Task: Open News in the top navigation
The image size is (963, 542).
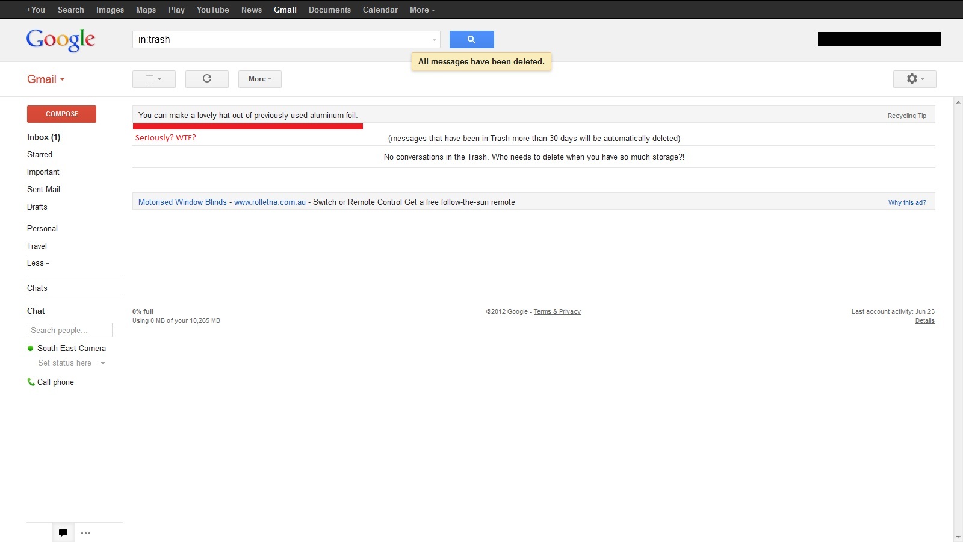Action: point(252,10)
